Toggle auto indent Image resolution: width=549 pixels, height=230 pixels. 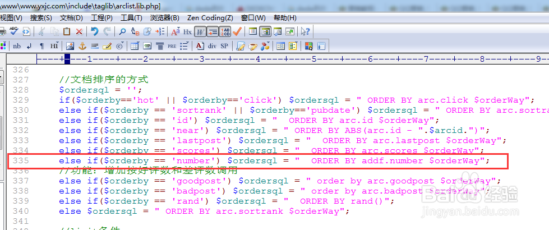coord(212,31)
